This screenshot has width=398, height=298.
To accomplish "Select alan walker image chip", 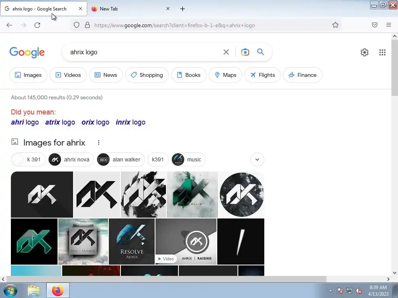I will click(120, 159).
